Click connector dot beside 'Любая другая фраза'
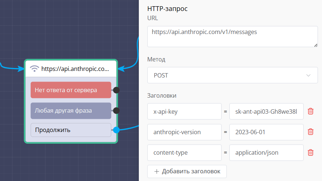This screenshot has height=181, width=322. (x=116, y=110)
